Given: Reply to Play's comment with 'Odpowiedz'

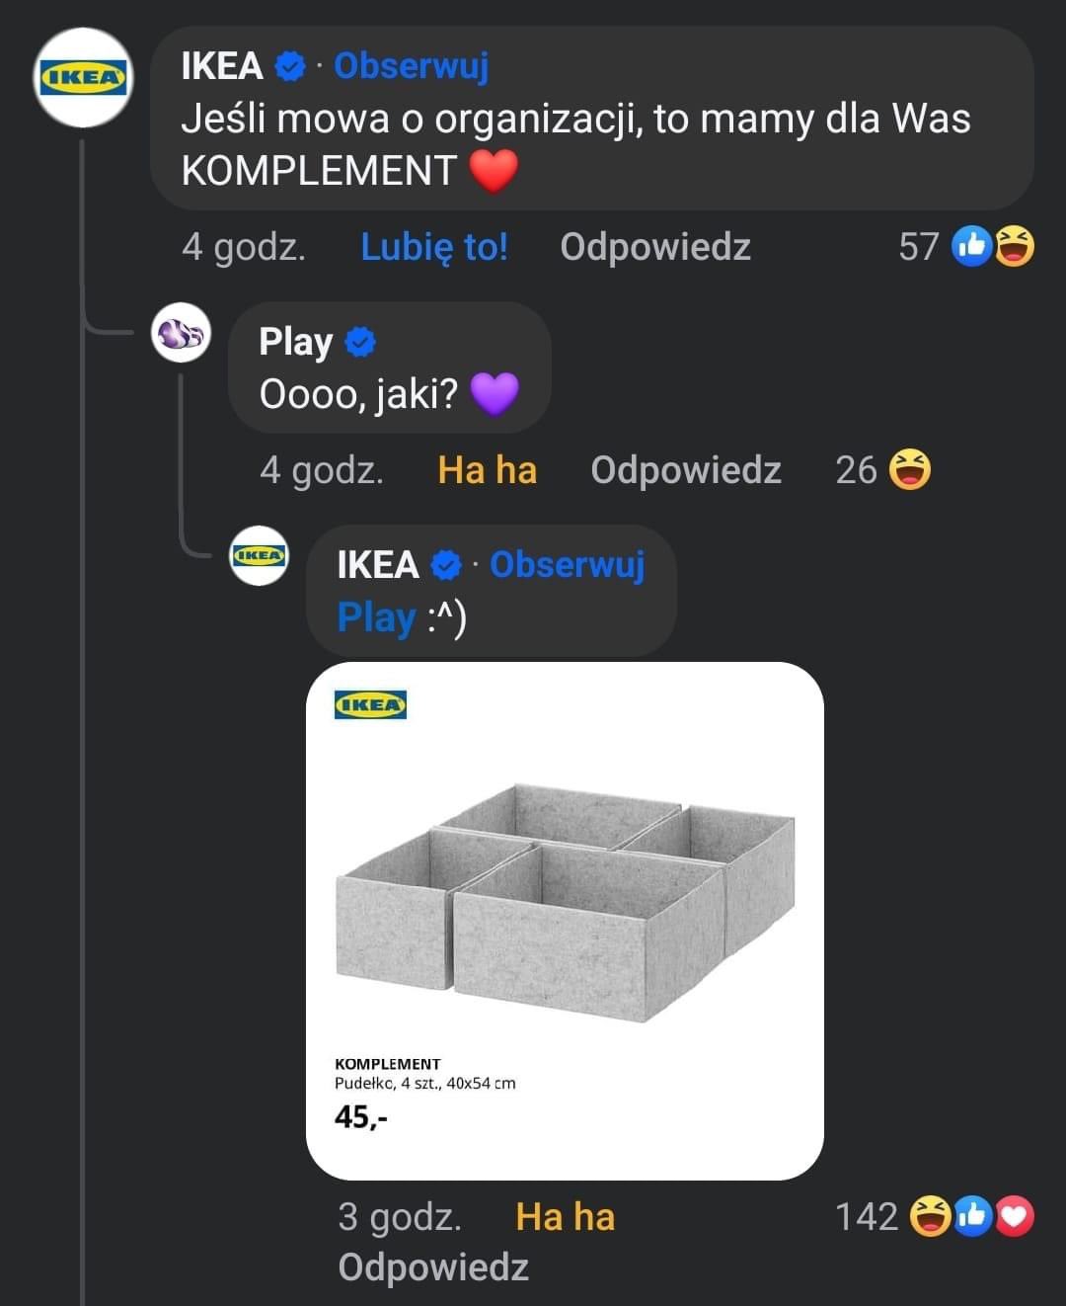Looking at the screenshot, I should point(686,469).
